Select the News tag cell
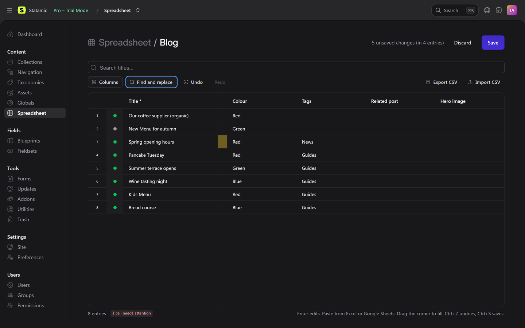The image size is (525, 328). [331, 142]
